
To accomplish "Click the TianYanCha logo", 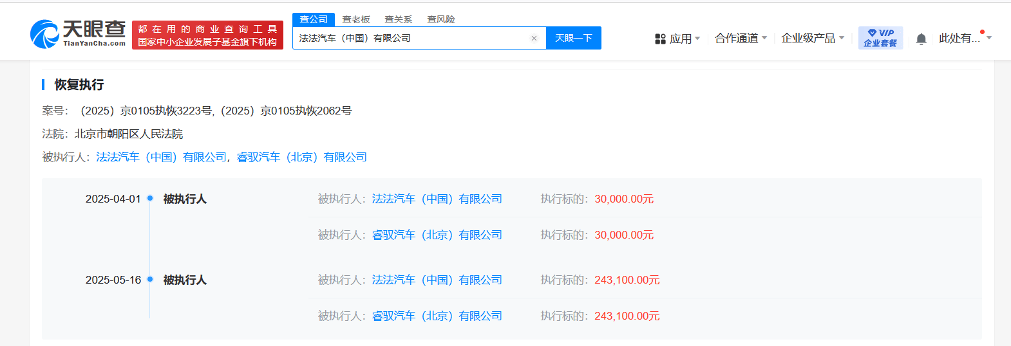I will pos(78,34).
